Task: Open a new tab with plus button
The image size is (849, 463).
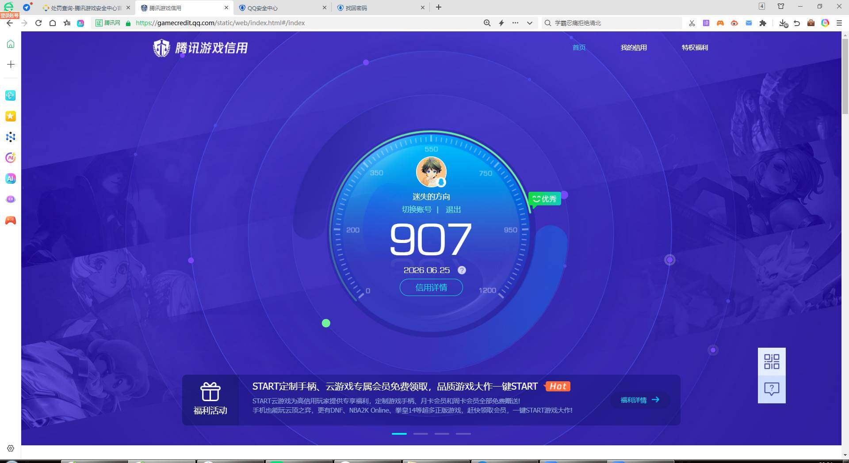Action: pyautogui.click(x=439, y=7)
